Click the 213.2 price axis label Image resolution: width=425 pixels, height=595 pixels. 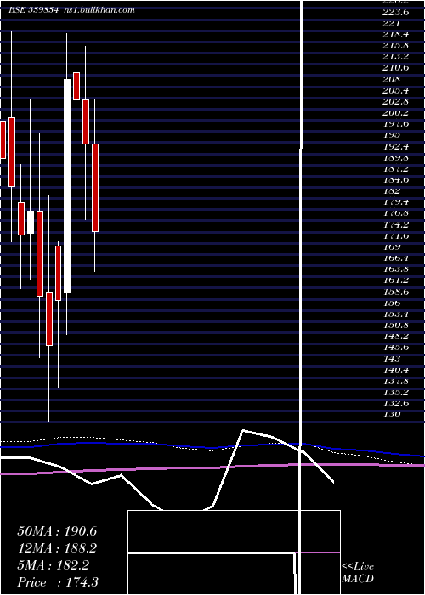395,57
